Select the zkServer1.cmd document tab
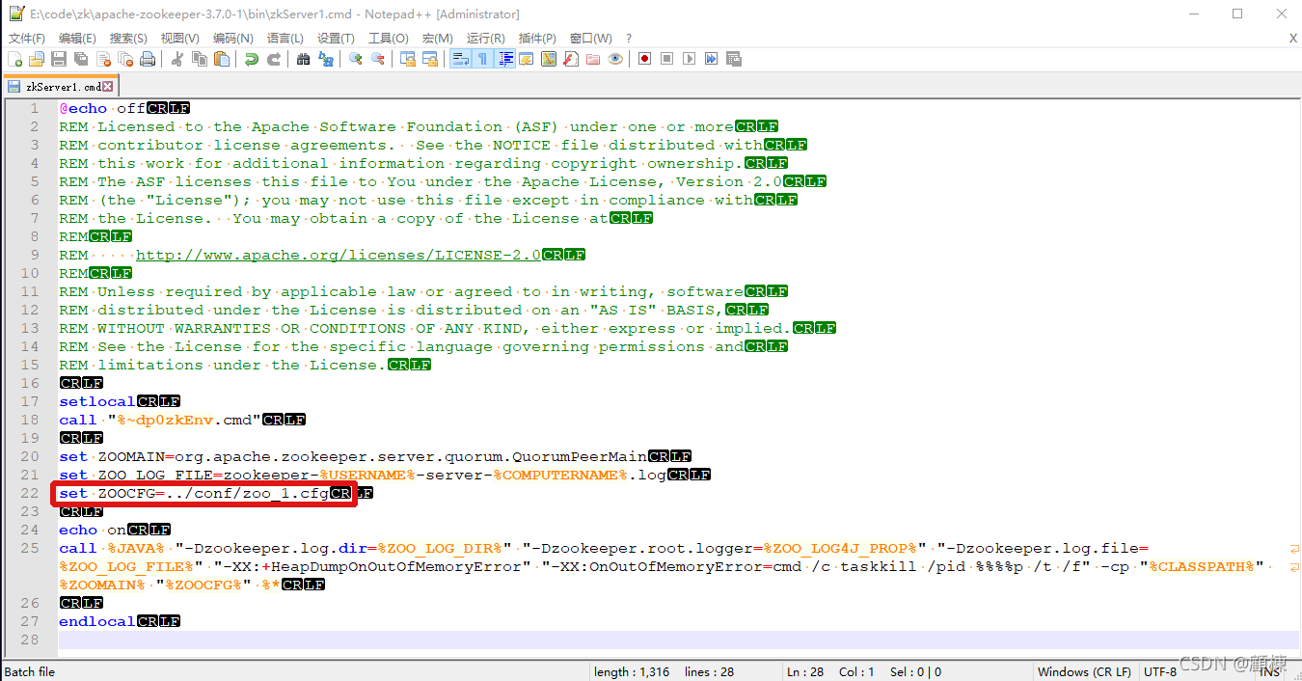1302x681 pixels. 61,85
